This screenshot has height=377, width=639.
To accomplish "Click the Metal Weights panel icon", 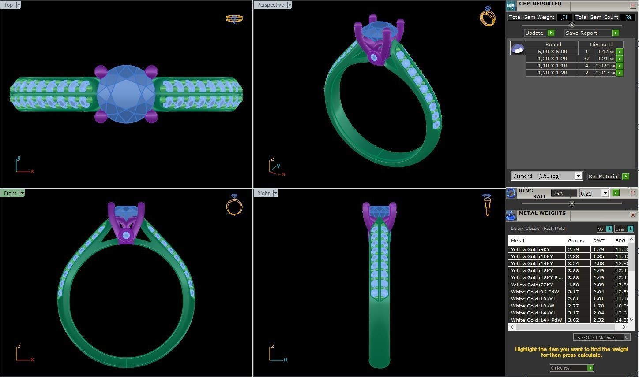I will (511, 215).
